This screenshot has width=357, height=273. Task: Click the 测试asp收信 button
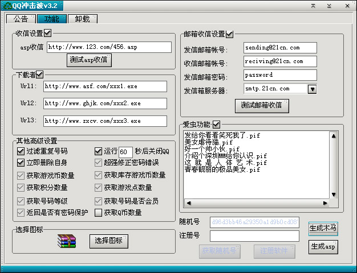[89, 60]
